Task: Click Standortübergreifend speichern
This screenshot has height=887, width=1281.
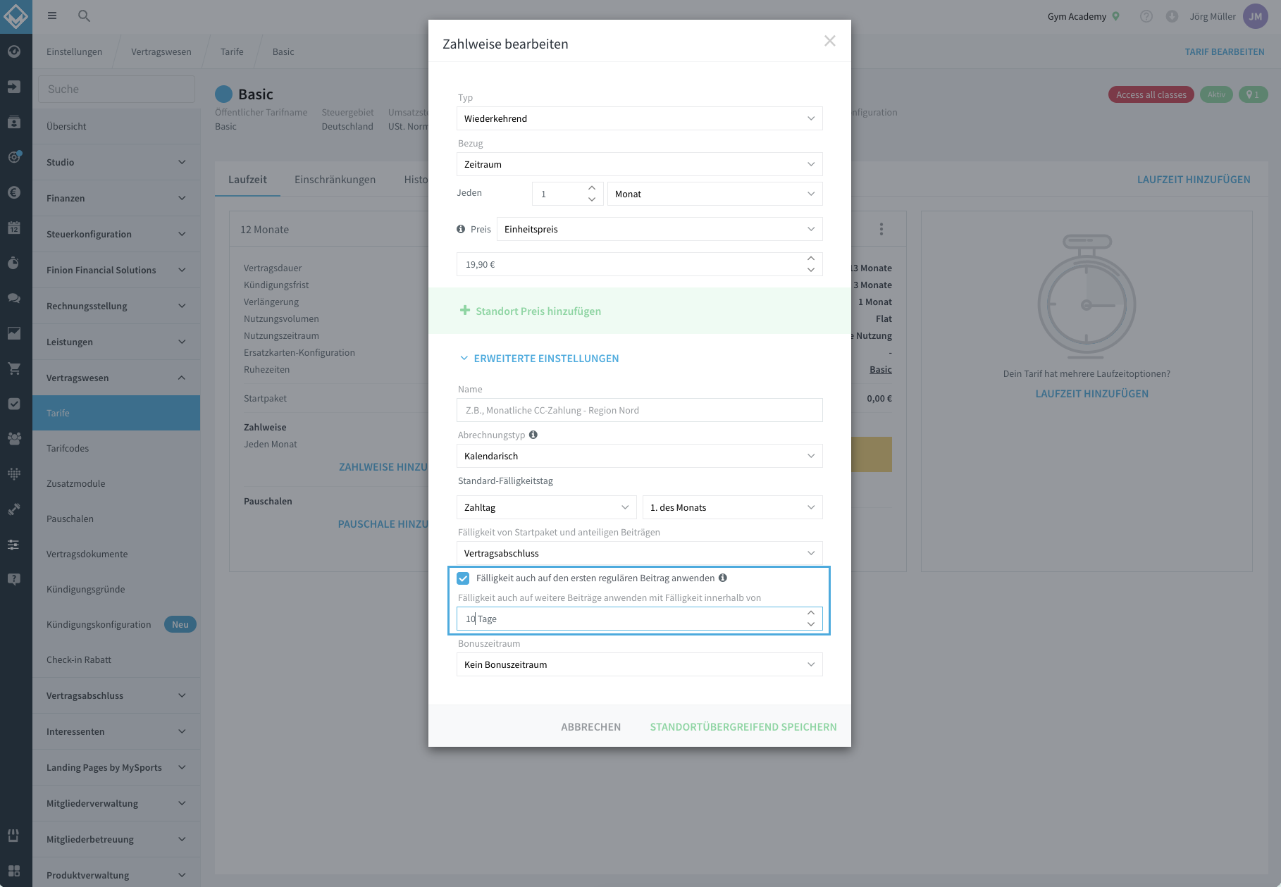Action: click(743, 726)
